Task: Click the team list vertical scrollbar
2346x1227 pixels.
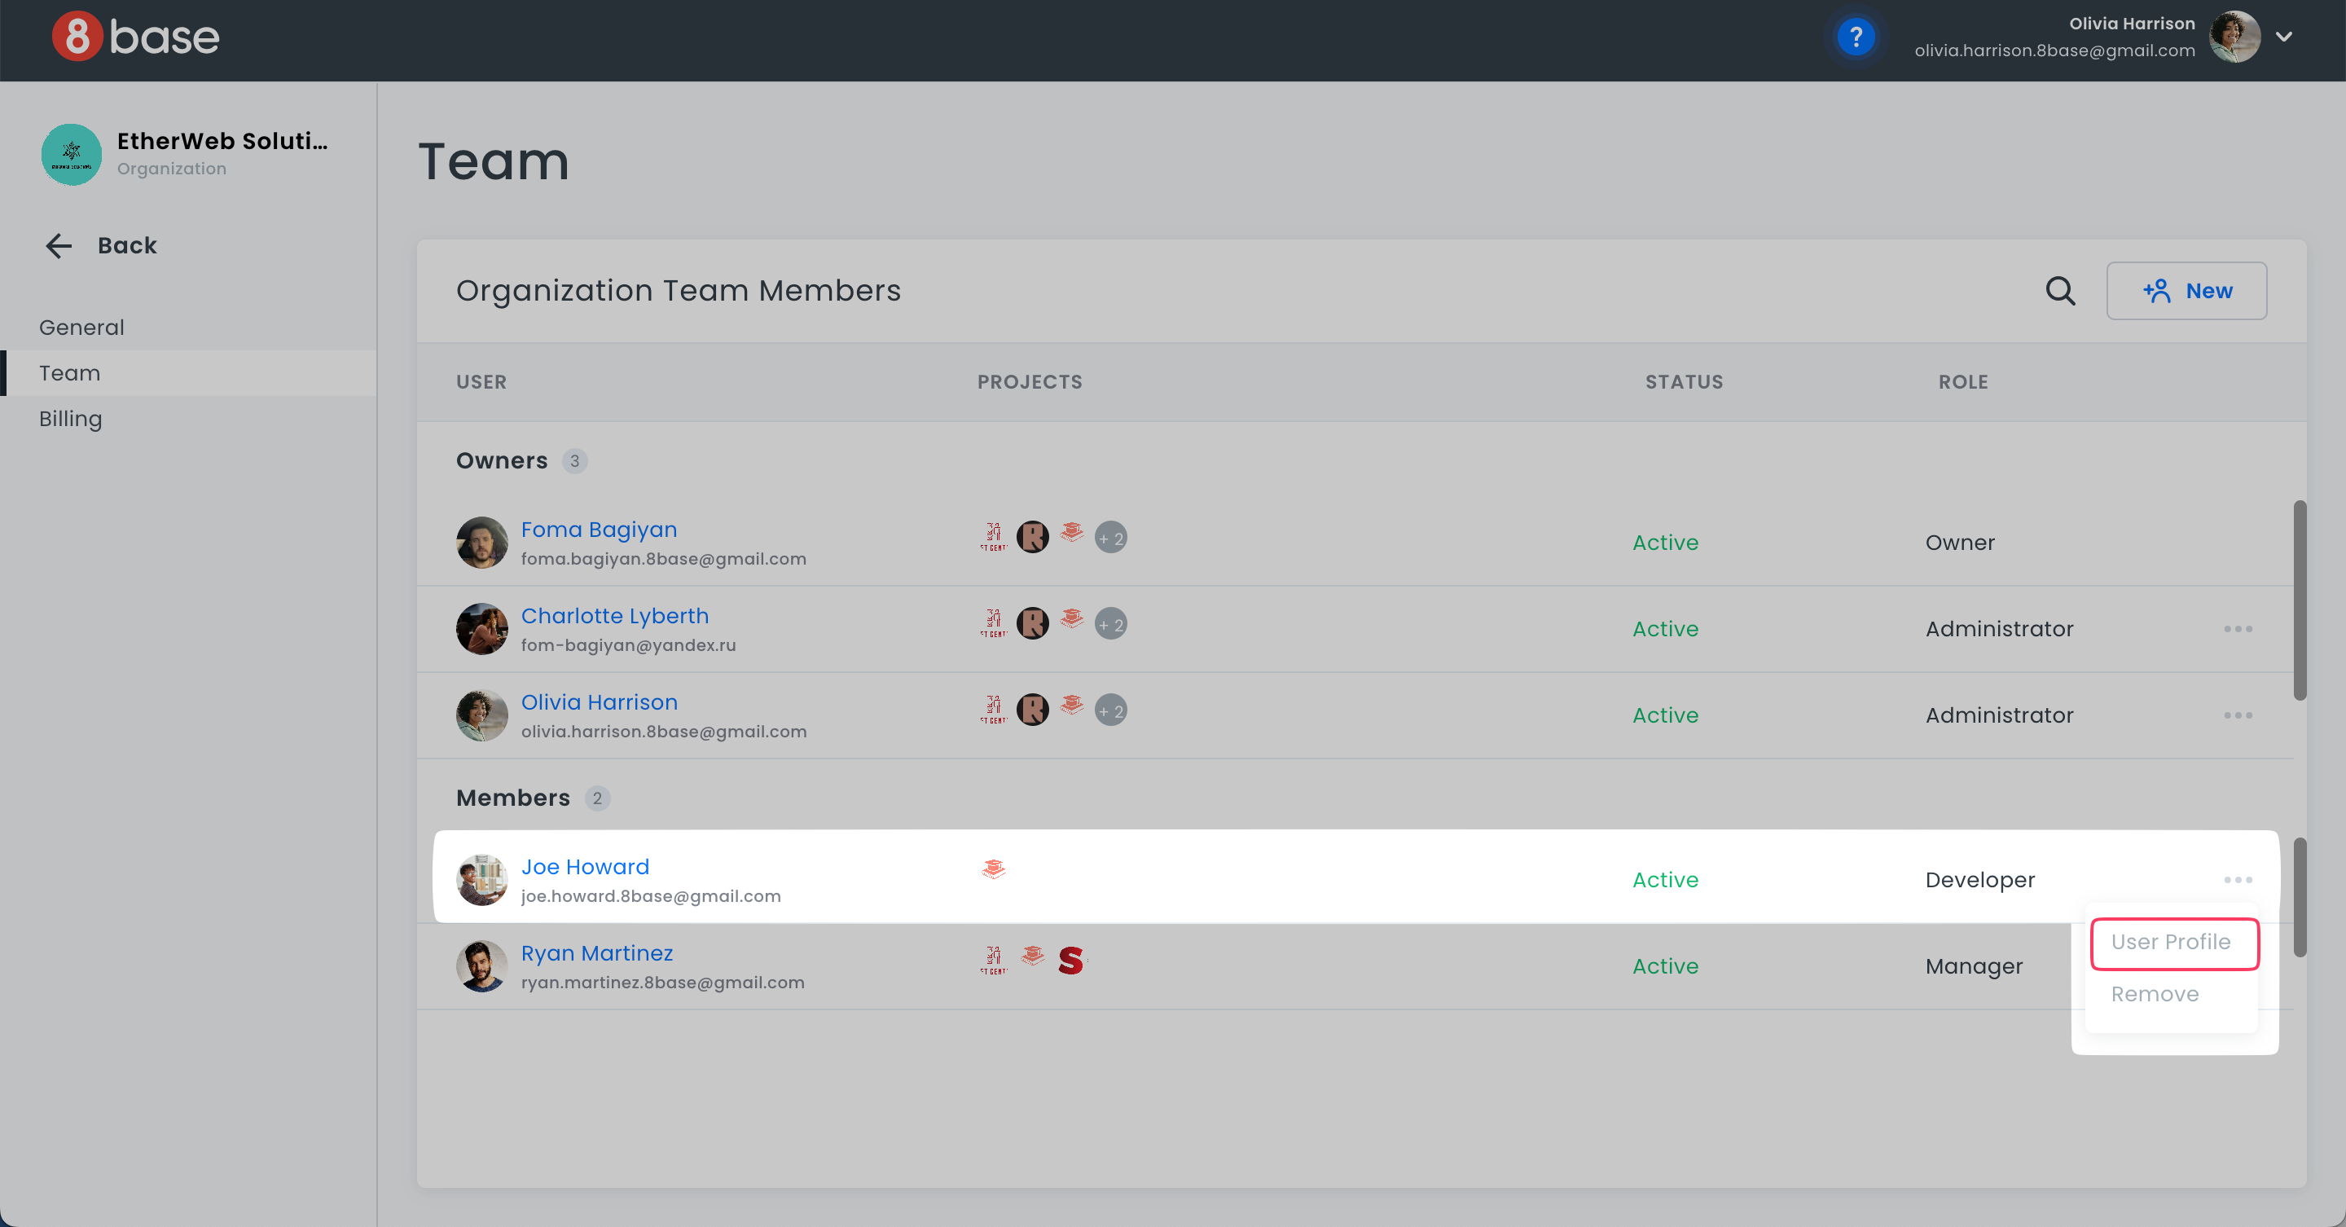Action: pos(2300,601)
